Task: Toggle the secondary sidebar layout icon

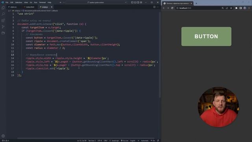Action: tap(138, 2)
